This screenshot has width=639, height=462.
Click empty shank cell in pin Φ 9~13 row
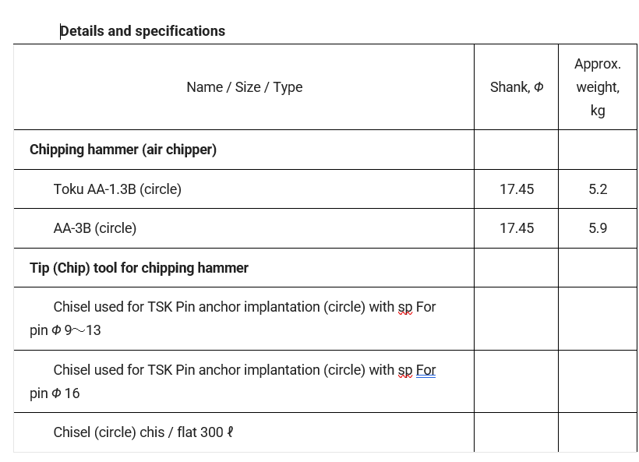(x=516, y=319)
